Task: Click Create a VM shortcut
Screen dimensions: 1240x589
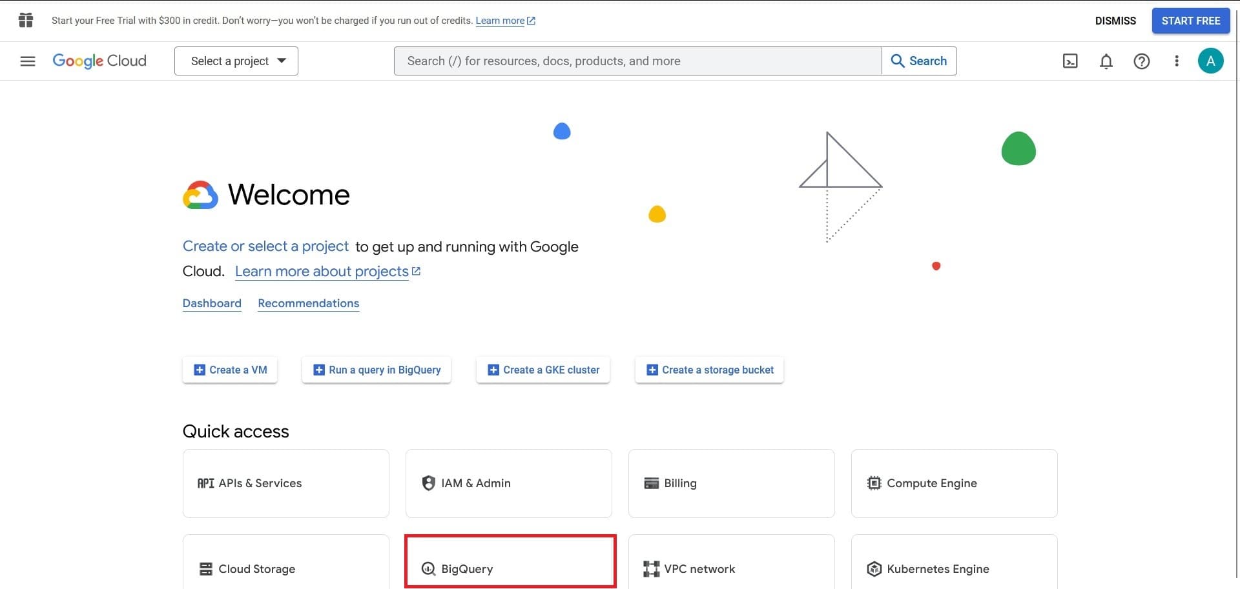Action: 230,370
